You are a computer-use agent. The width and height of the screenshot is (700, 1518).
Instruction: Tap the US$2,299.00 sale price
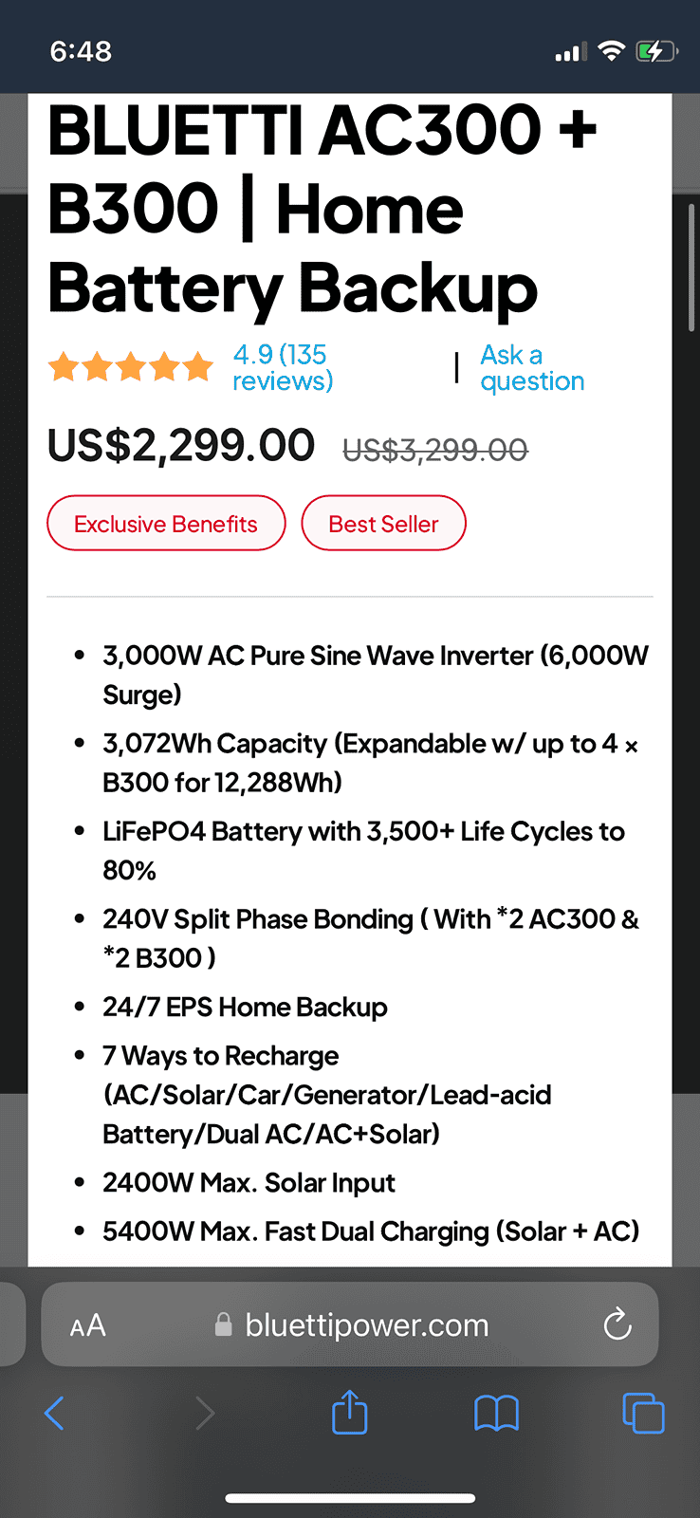pos(181,446)
